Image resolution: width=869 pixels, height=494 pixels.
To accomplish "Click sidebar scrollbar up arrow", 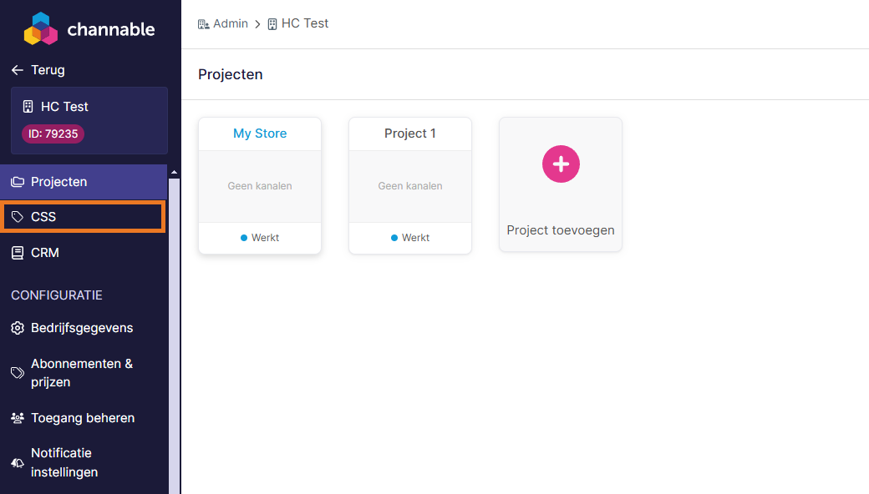I will [x=175, y=173].
